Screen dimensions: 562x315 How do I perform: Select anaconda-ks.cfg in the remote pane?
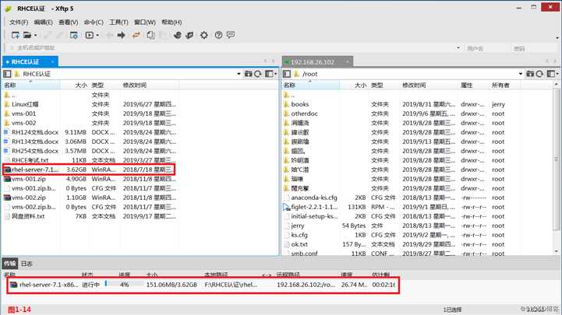tap(394, 198)
